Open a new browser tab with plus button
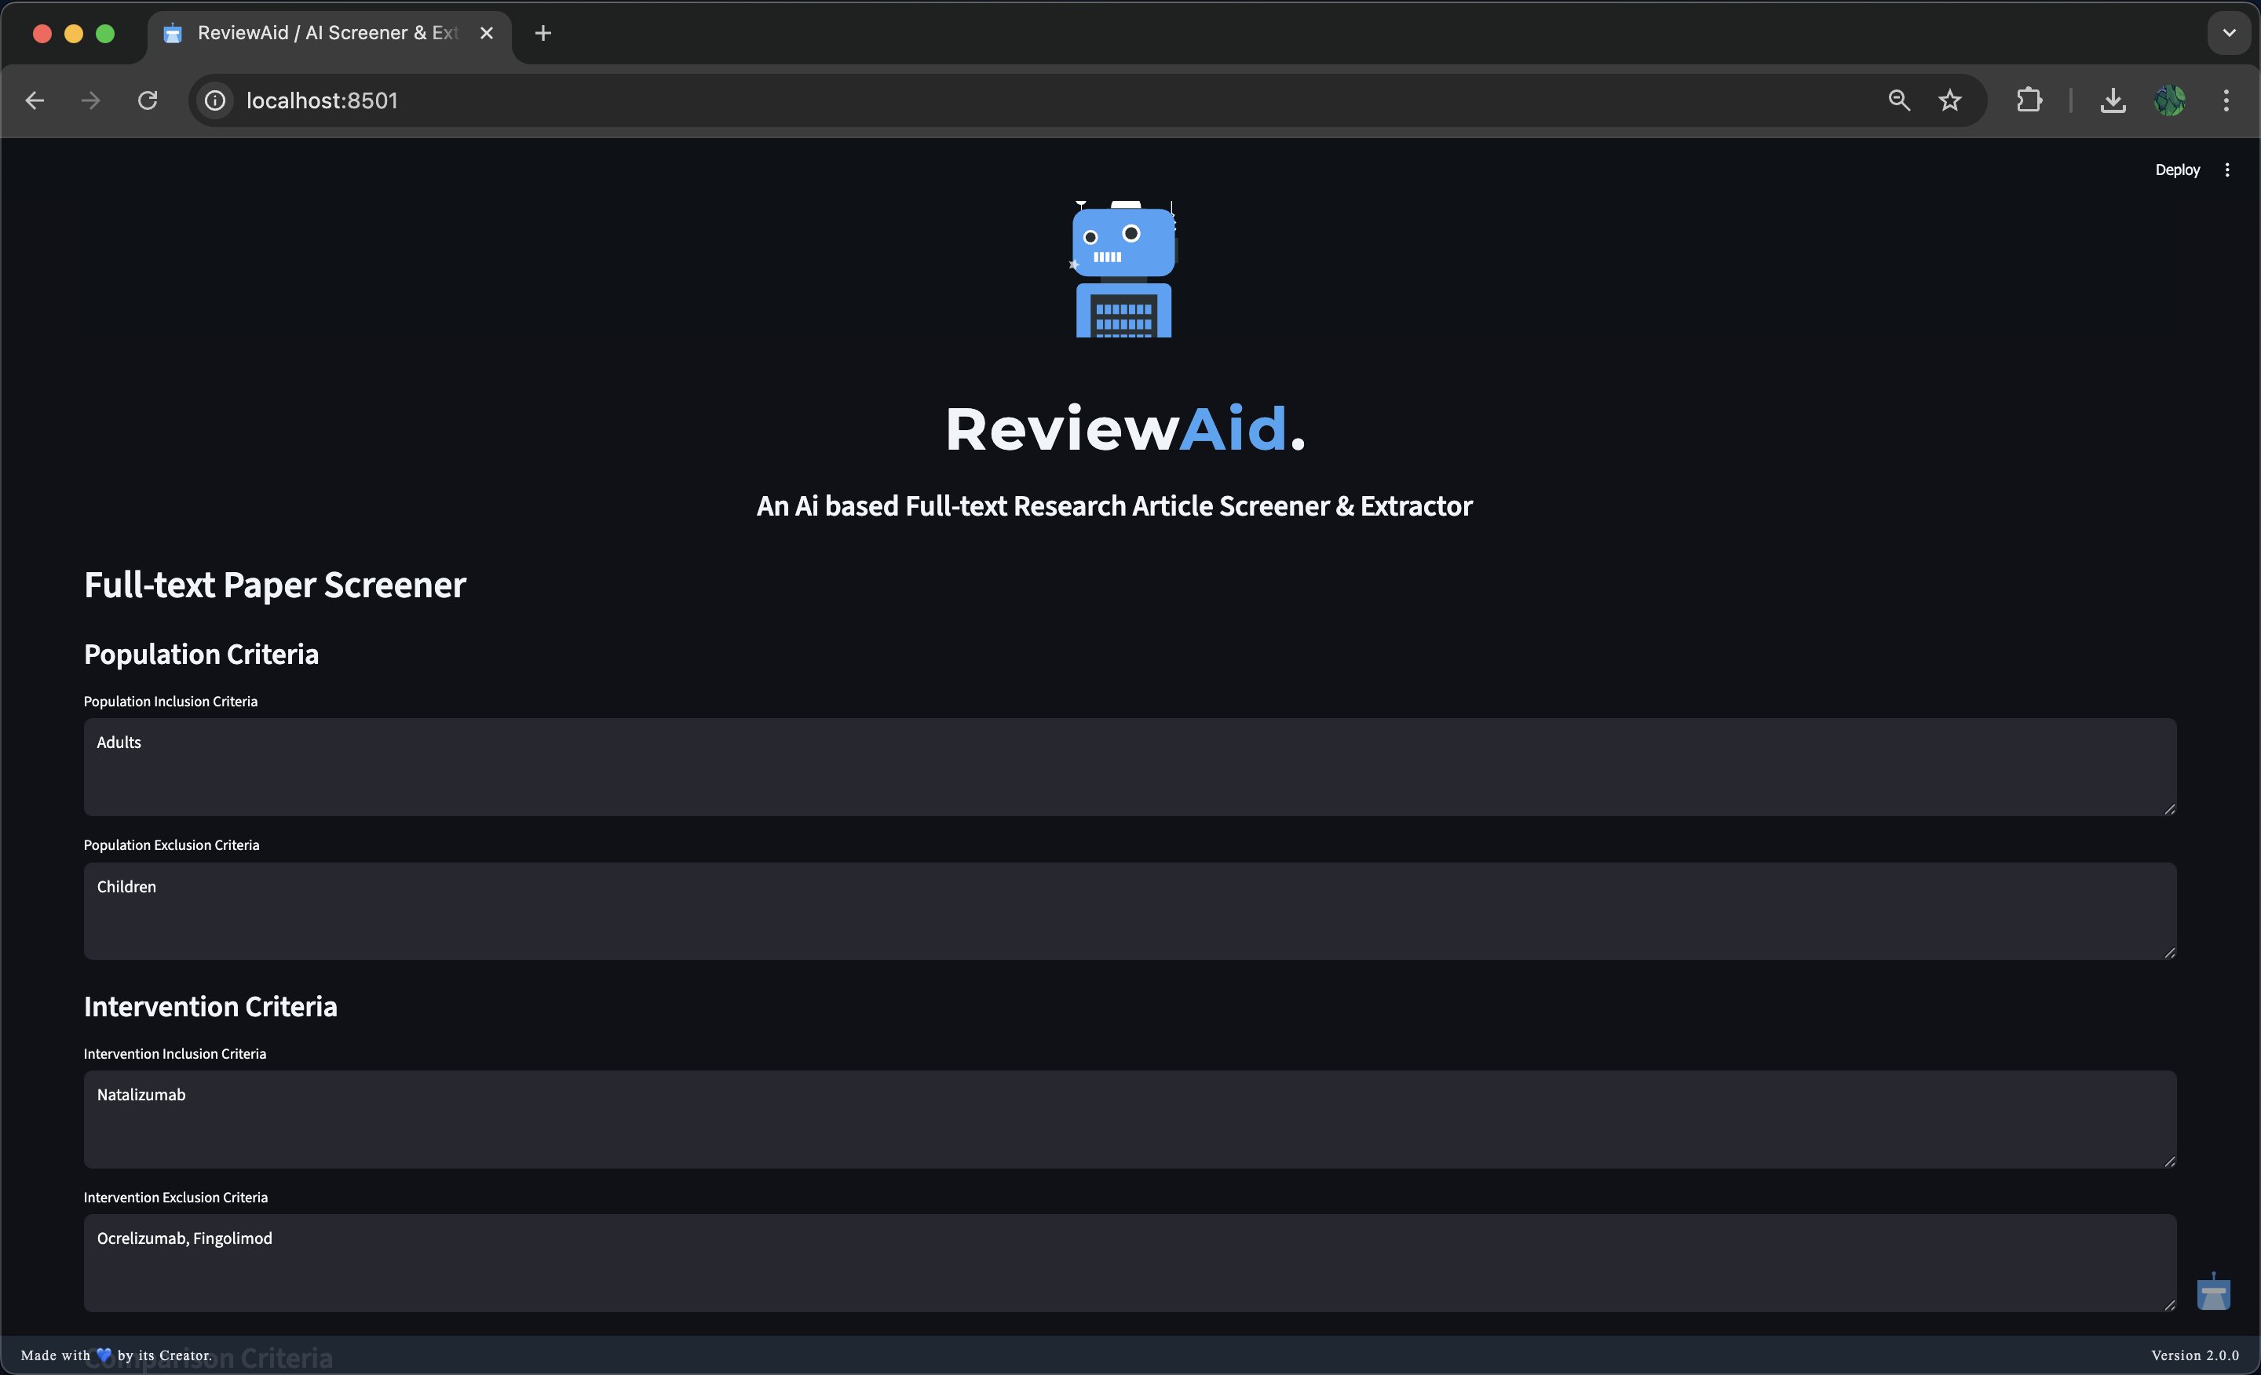 (542, 33)
